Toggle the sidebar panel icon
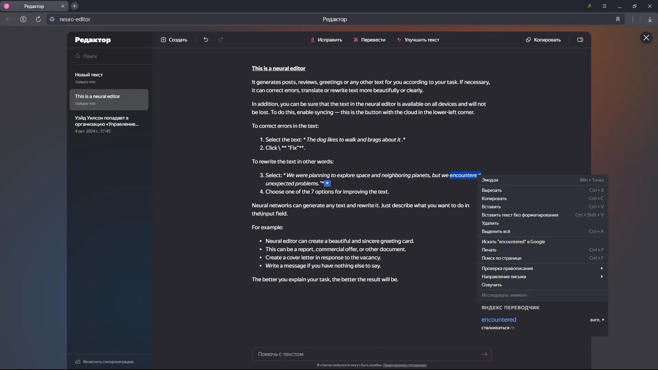Viewport: 658px width, 370px height. click(580, 40)
